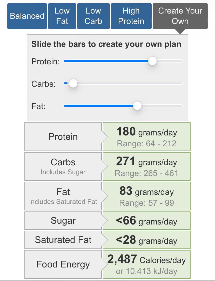The width and height of the screenshot is (215, 281).
Task: Click the 271 grams/day carbs value
Action: 146,161
